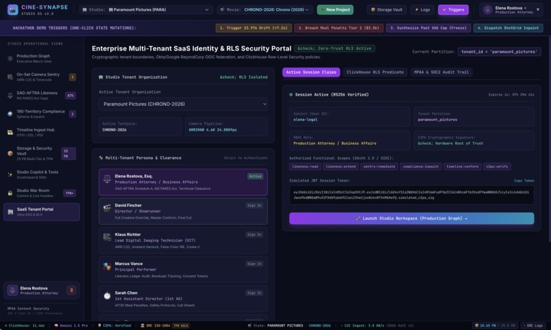The width and height of the screenshot is (551, 330).
Task: Click the SaaS Tenant Portal building icon
Action: pos(10,212)
